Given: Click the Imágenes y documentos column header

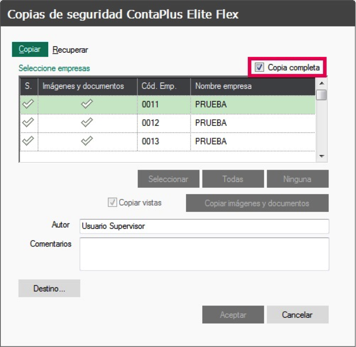Looking at the screenshot, I should click(88, 86).
